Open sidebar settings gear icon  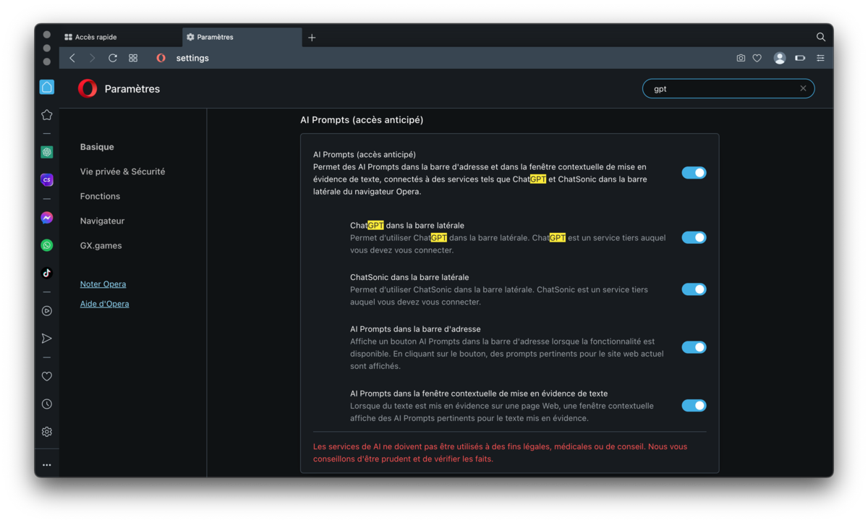[x=47, y=432]
